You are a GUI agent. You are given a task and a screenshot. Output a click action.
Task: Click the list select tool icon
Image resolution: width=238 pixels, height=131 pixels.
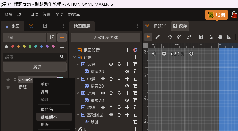pyautogui.click(x=201, y=37)
